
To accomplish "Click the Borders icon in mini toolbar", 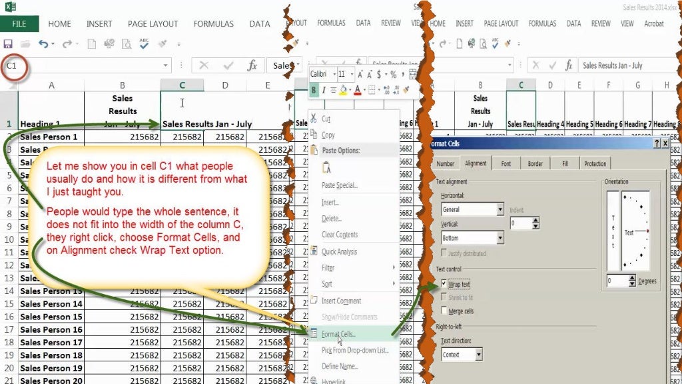I will tap(372, 90).
